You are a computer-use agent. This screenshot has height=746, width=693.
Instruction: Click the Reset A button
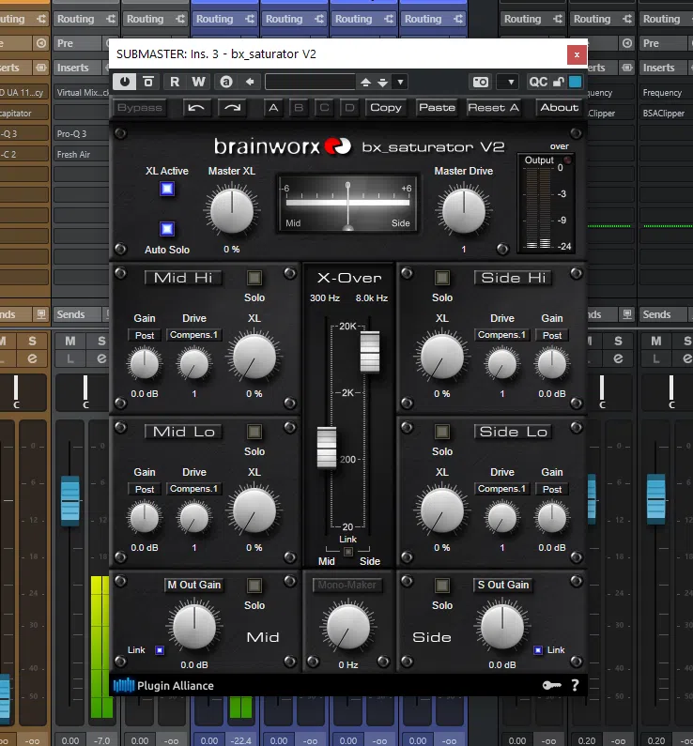pyautogui.click(x=493, y=108)
